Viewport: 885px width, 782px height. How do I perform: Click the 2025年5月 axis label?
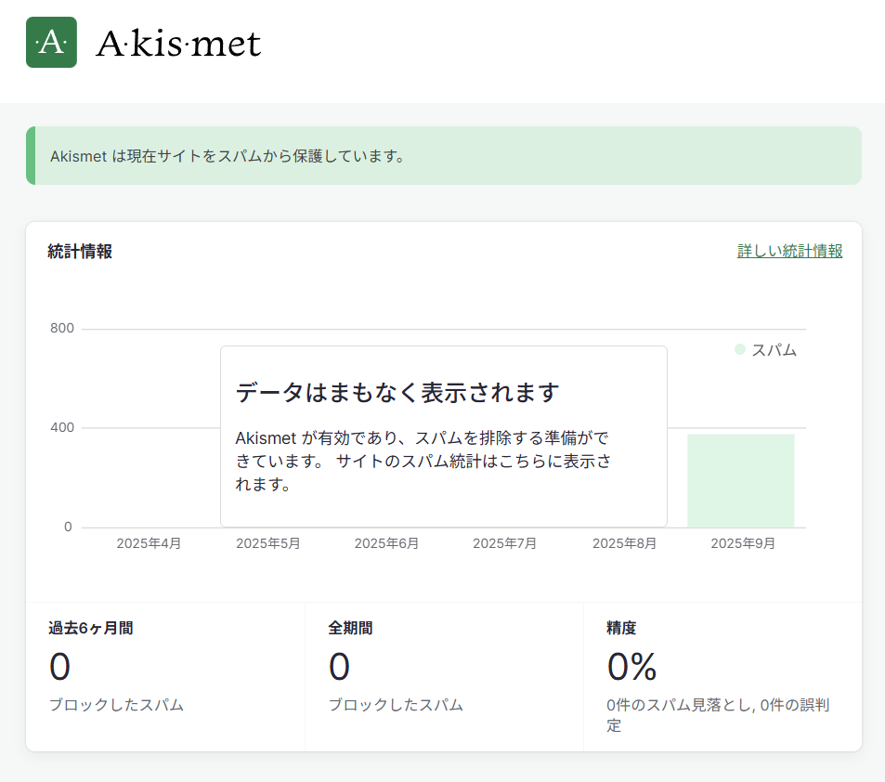[x=267, y=543]
